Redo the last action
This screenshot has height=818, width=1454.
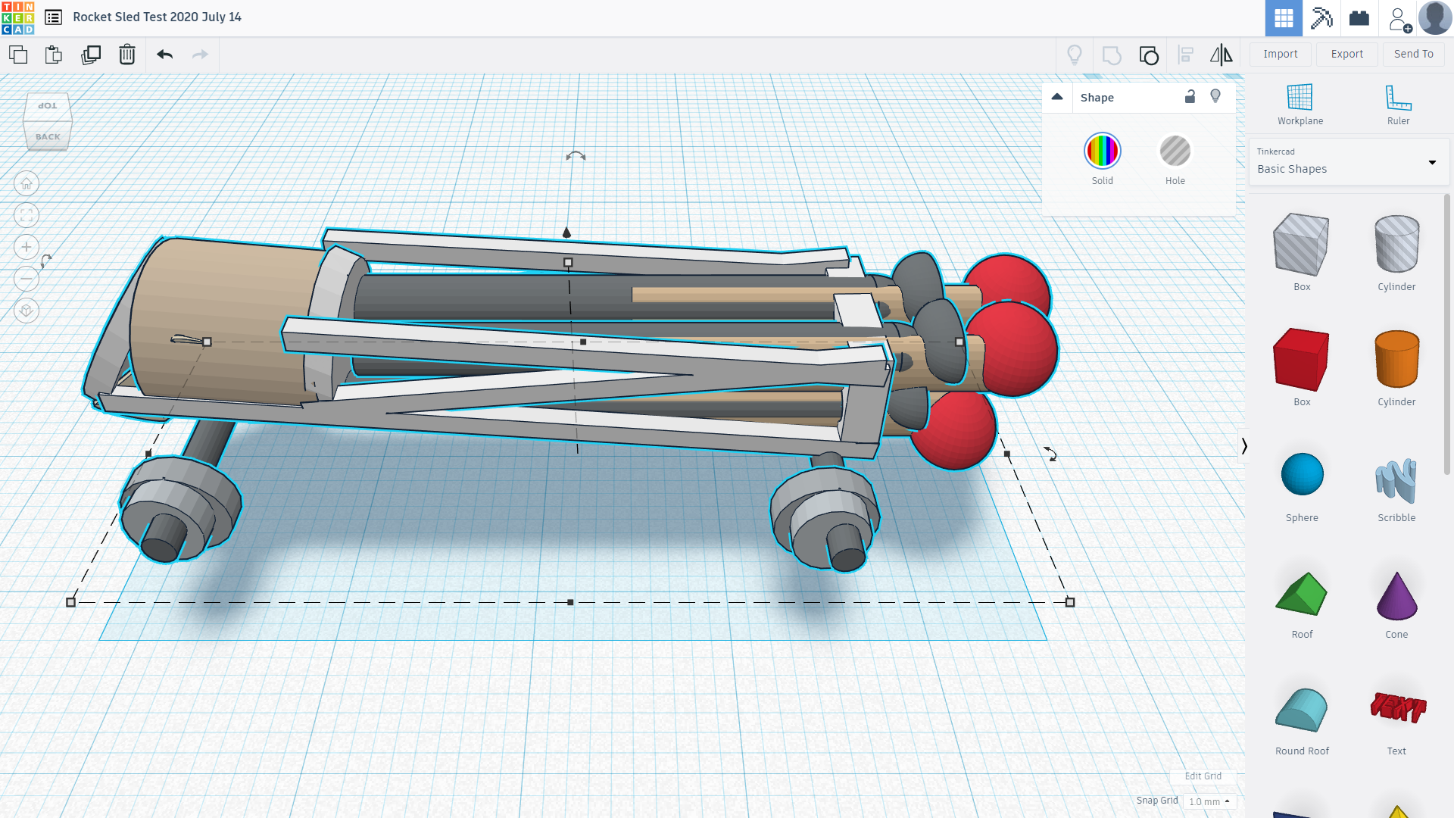coord(200,55)
